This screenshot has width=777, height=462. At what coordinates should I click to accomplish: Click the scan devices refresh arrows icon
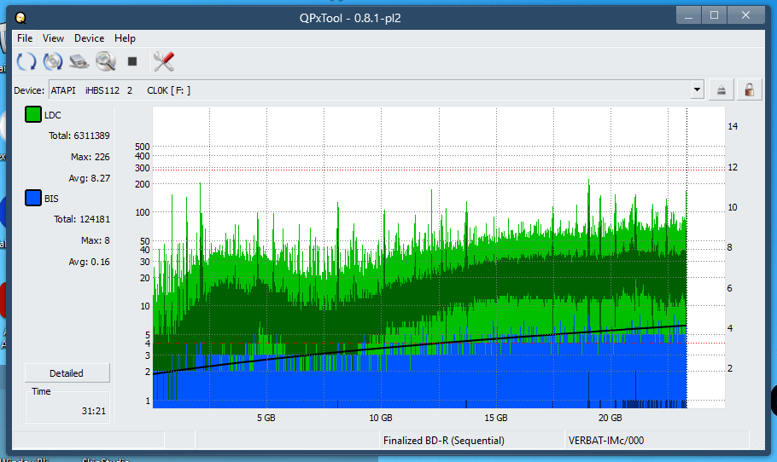point(26,61)
